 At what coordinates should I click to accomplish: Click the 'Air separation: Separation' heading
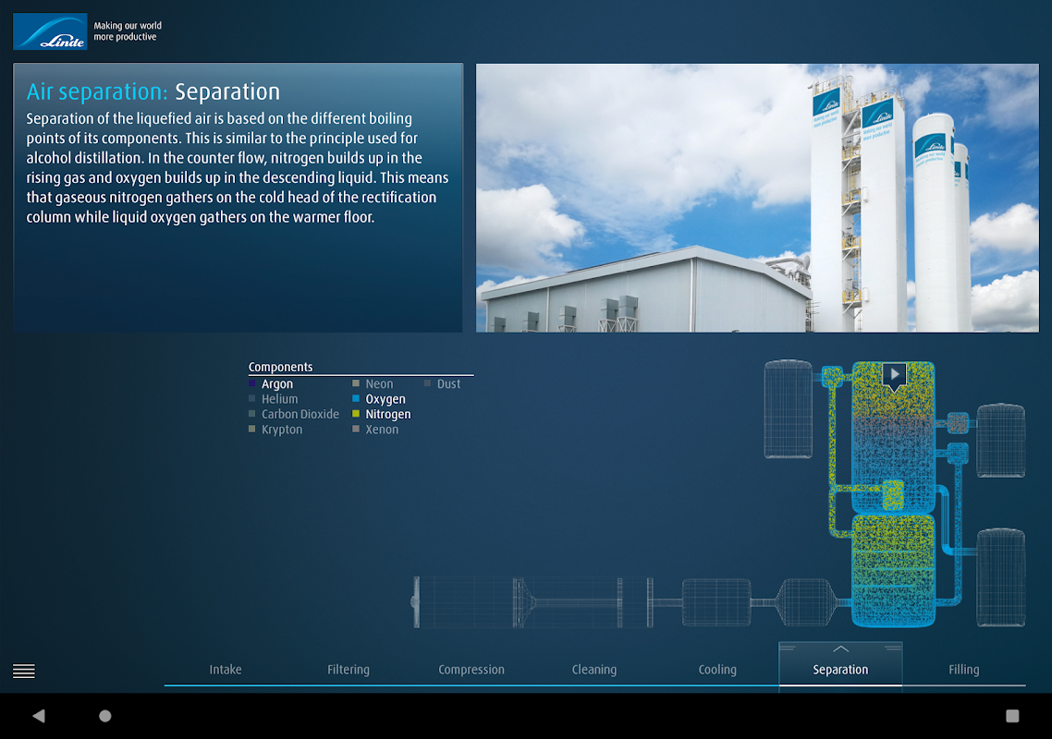tap(153, 91)
